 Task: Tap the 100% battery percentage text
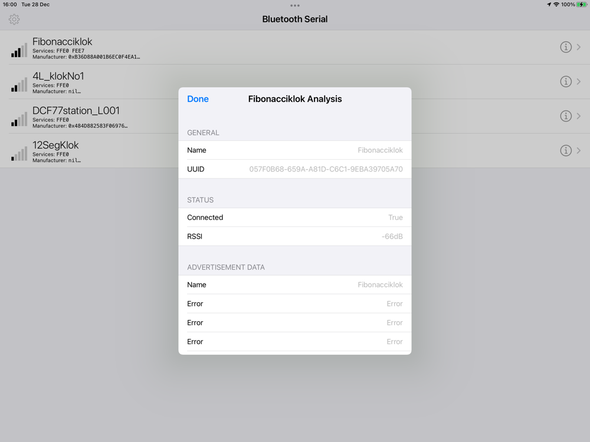point(568,5)
